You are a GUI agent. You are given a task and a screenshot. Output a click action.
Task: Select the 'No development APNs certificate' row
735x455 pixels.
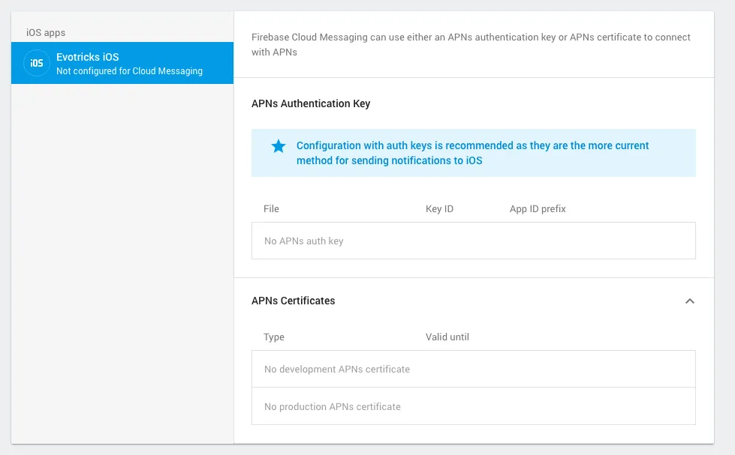click(x=473, y=370)
